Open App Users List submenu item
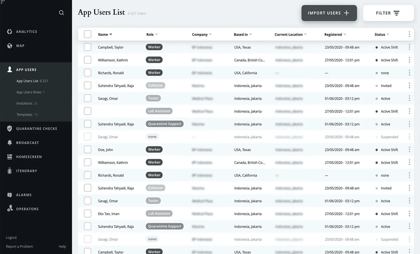This screenshot has width=420, height=254. pos(32,81)
